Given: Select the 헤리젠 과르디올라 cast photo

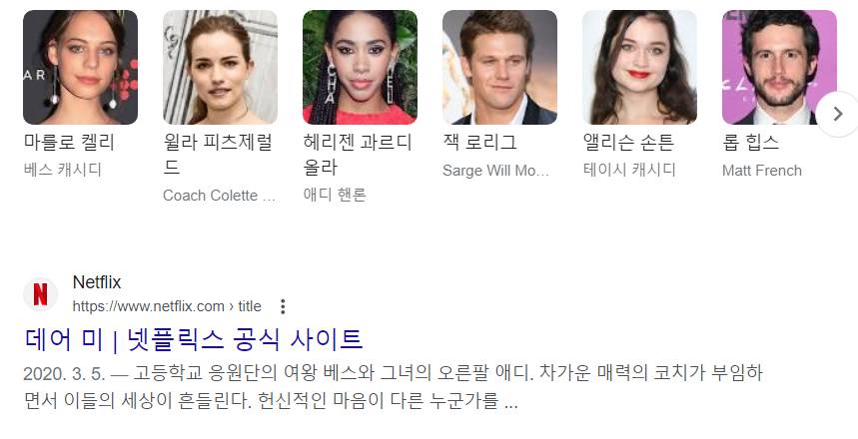Looking at the screenshot, I should pyautogui.click(x=360, y=67).
